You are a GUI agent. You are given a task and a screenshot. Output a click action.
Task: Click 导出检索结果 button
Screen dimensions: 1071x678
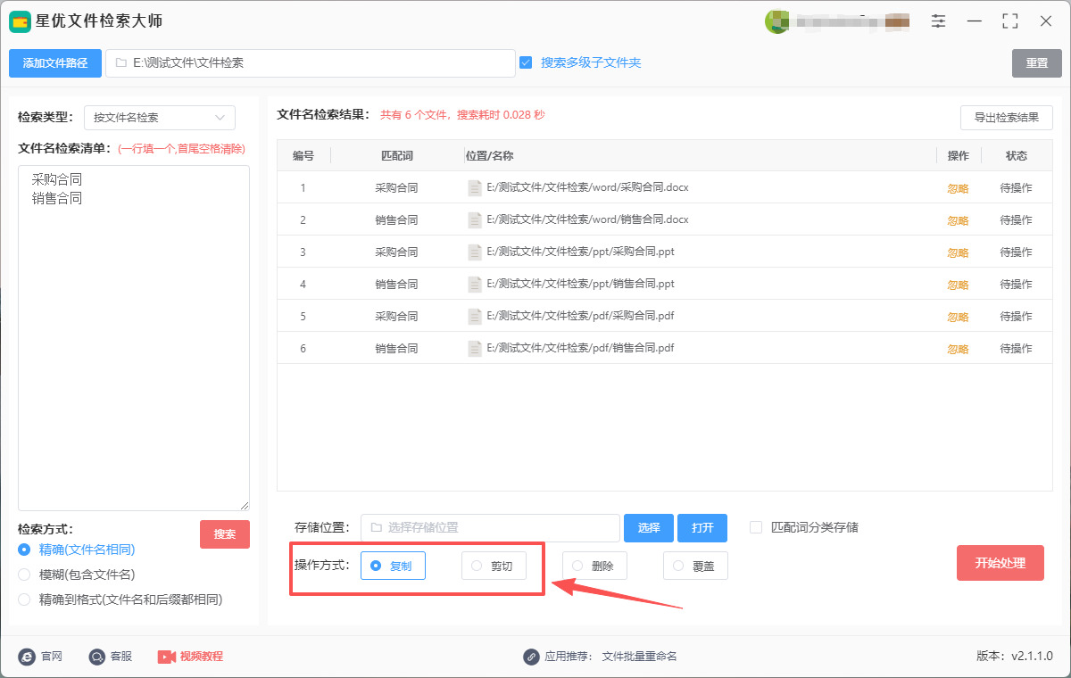(1006, 118)
